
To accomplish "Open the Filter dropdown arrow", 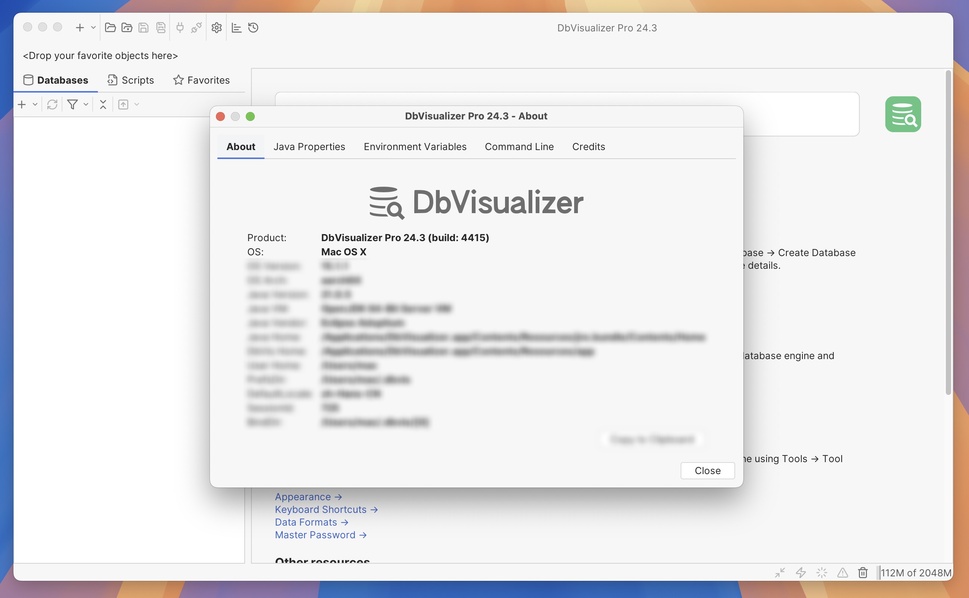I will pos(86,105).
